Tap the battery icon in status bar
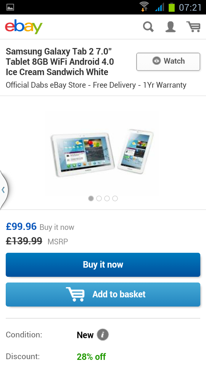Viewport: 206px width, 366px height. tap(172, 7)
